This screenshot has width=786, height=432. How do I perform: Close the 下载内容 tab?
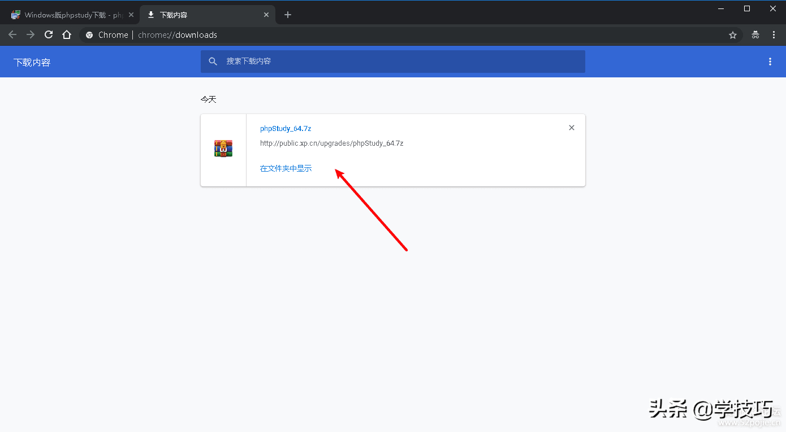(266, 15)
